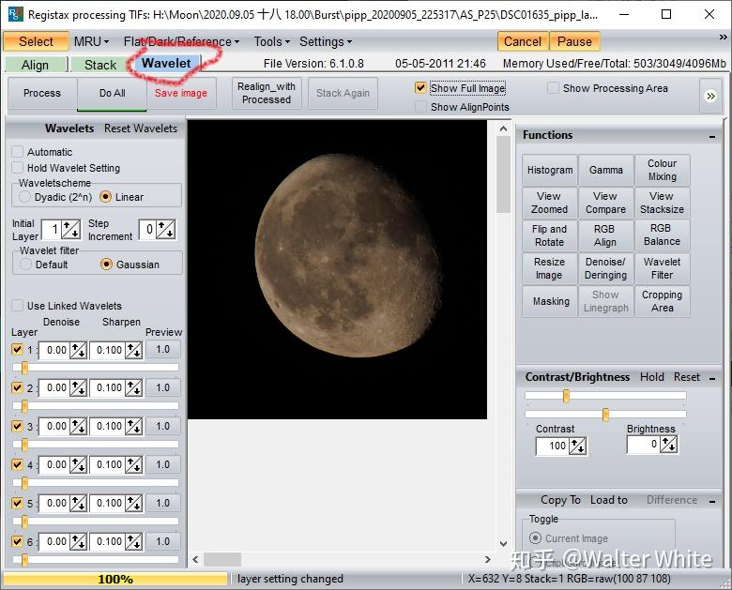Screen dimensions: 732x590
Task: Click the Save image button
Action: tap(181, 94)
